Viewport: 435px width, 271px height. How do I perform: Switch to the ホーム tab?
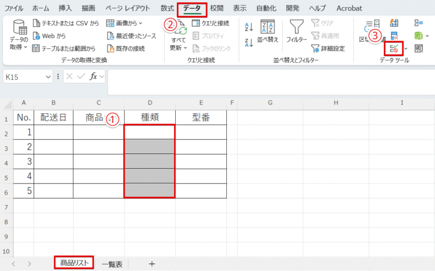[41, 8]
